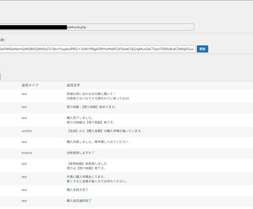The height and width of the screenshot is (209, 253).
Task: Click reply text '何枚使用しますか?'
Action: click(x=80, y=153)
